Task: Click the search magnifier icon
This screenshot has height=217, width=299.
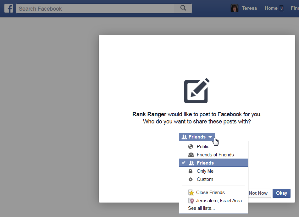Action: [x=183, y=8]
